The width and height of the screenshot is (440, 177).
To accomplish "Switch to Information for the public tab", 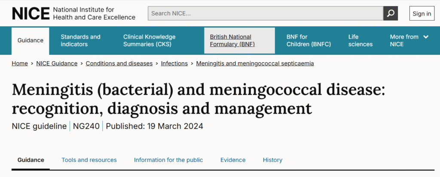I will pyautogui.click(x=168, y=160).
